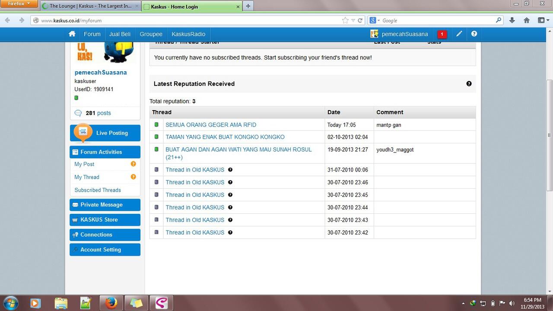Screen dimensions: 553x311
Task: Open the Private Message section
Action: [x=105, y=205]
